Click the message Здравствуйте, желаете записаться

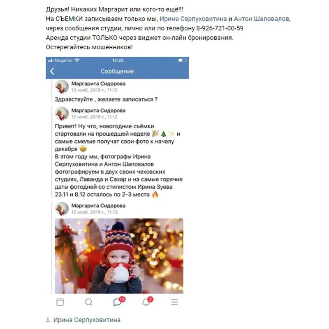(106, 99)
